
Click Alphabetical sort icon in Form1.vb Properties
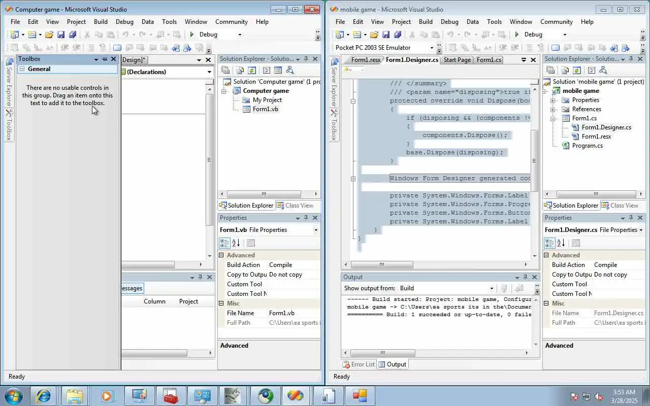[236, 243]
